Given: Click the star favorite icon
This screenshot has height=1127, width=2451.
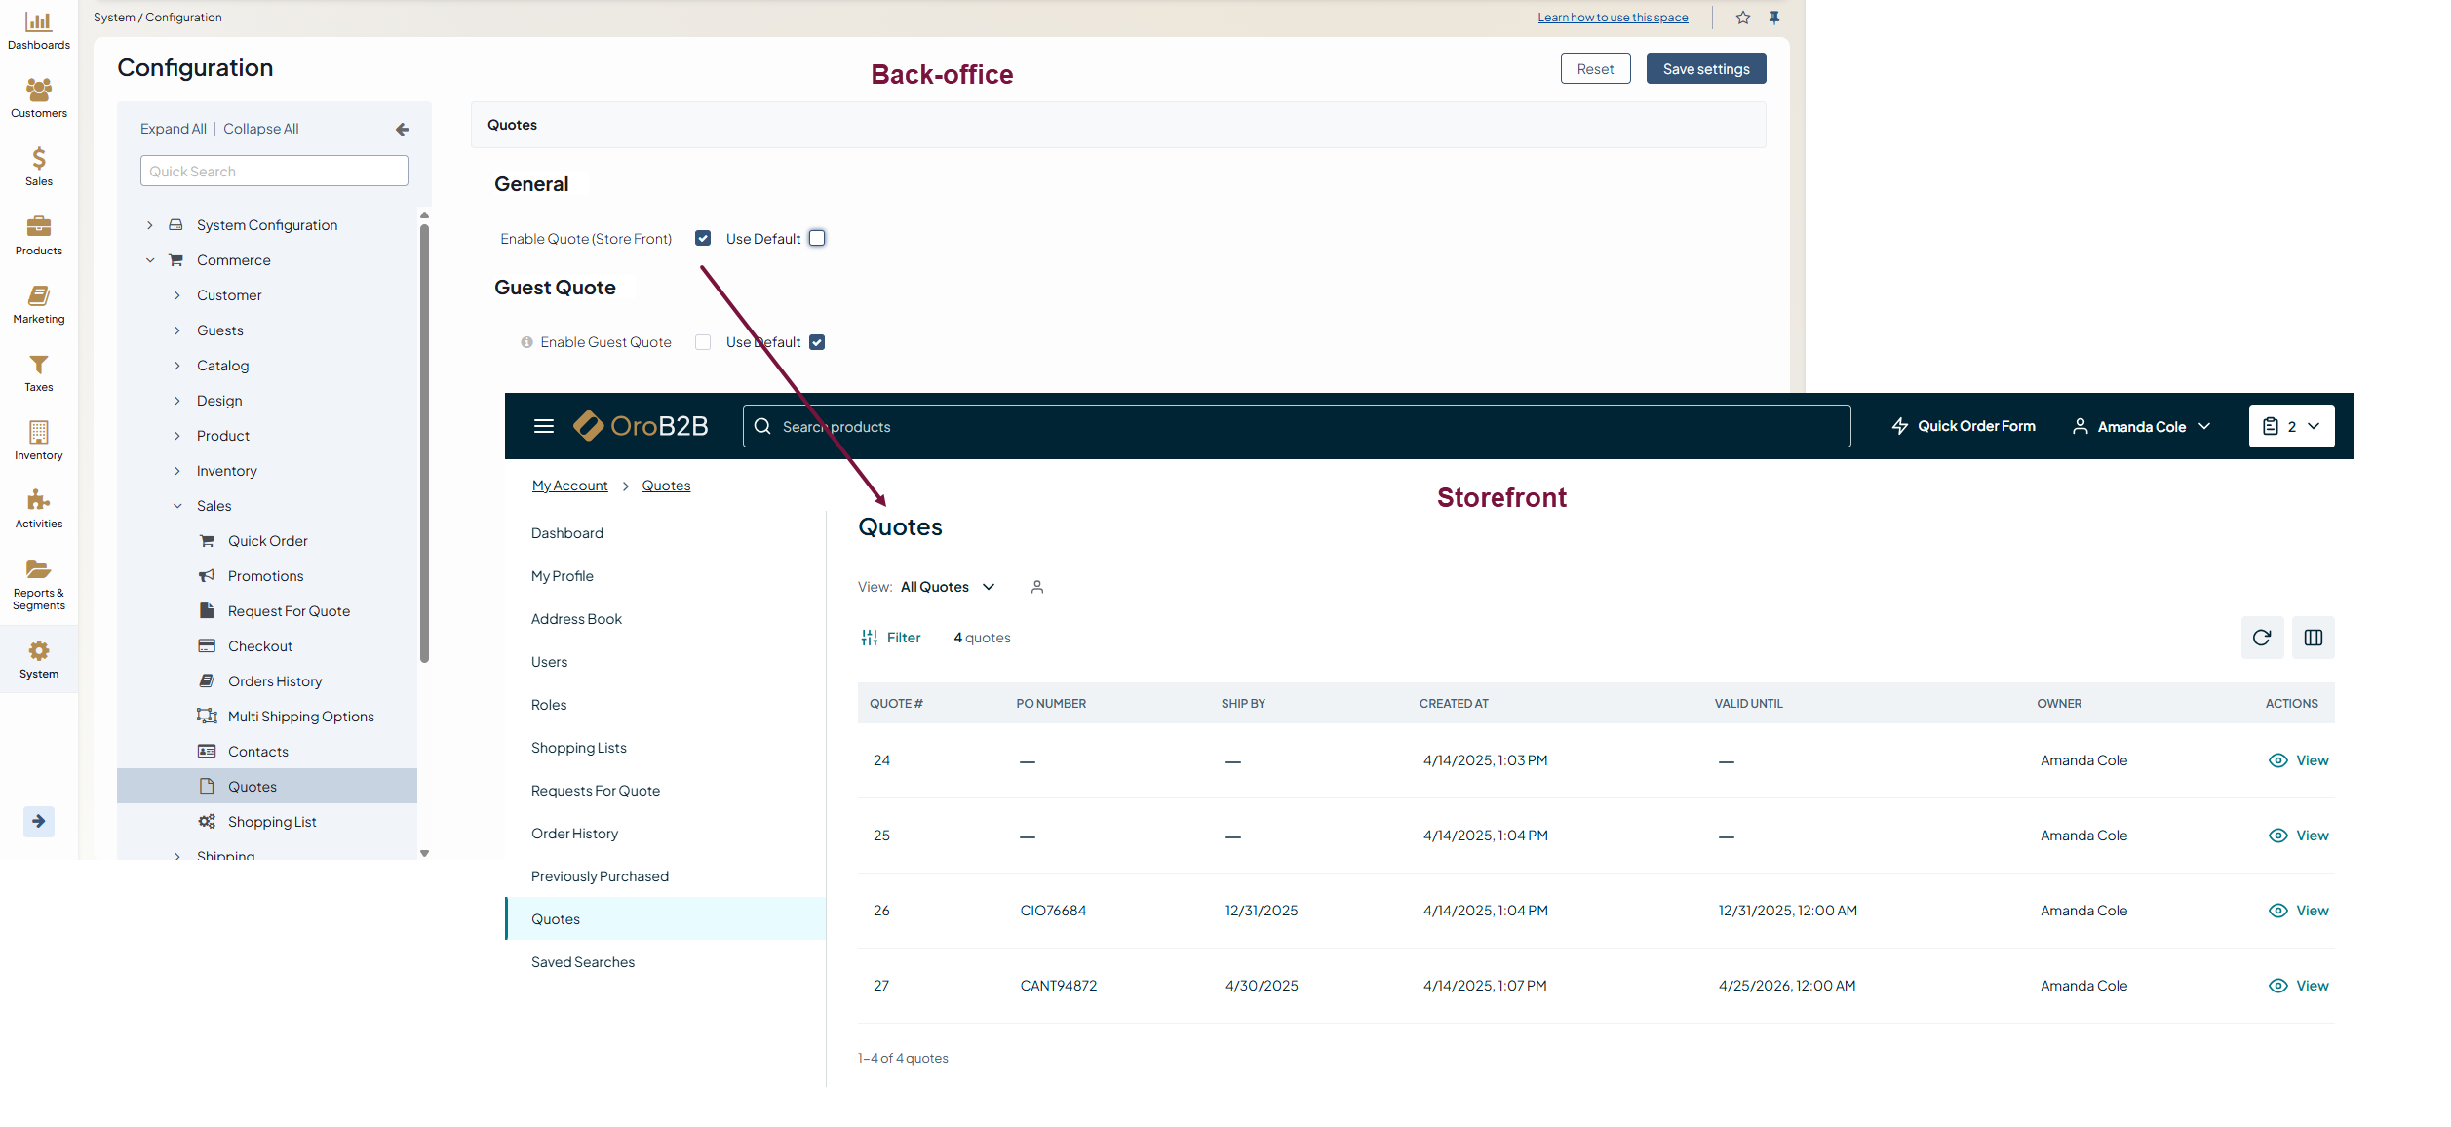Looking at the screenshot, I should click(x=1743, y=18).
